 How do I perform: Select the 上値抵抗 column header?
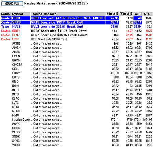(112, 14)
